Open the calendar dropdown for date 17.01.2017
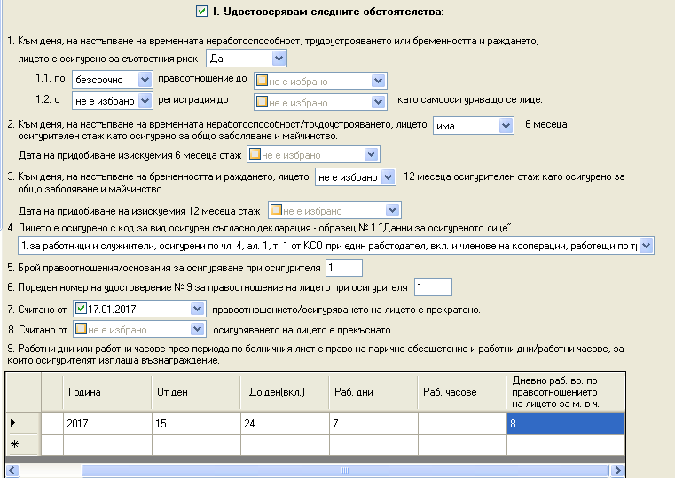This screenshot has width=675, height=478. pyautogui.click(x=196, y=310)
